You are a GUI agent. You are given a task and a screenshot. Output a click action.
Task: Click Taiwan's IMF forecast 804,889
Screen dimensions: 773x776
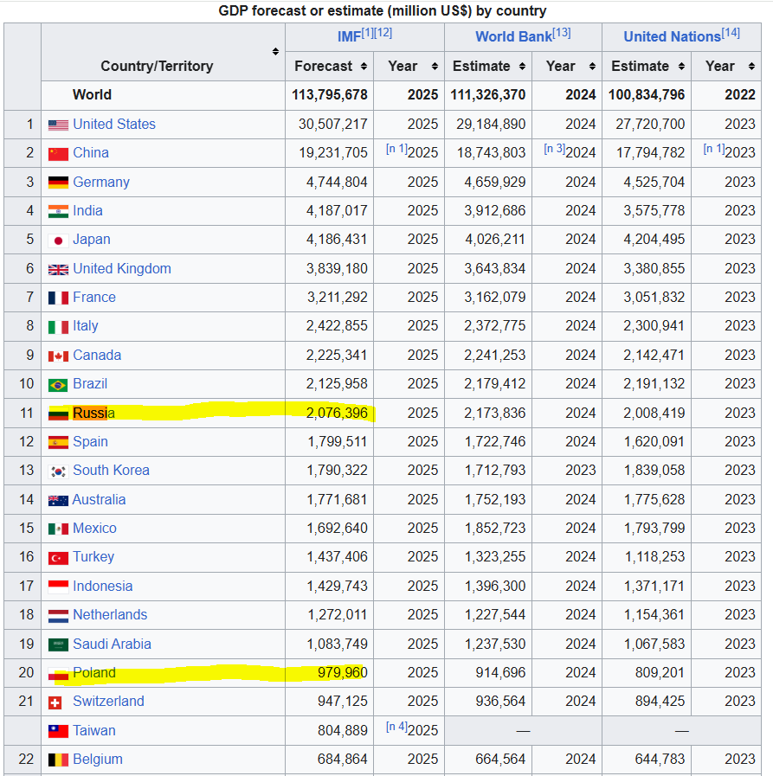343,730
